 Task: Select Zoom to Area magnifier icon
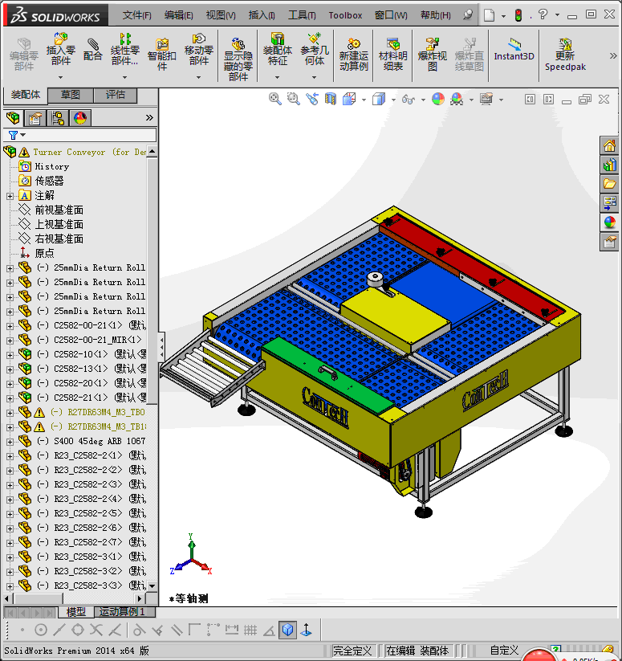(294, 99)
